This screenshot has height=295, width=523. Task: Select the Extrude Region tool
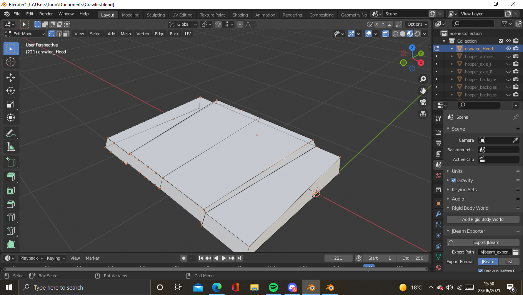coord(11,177)
